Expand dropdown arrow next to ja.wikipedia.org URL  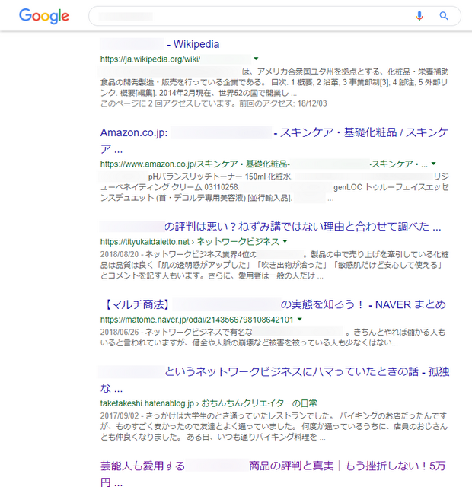[x=256, y=59]
